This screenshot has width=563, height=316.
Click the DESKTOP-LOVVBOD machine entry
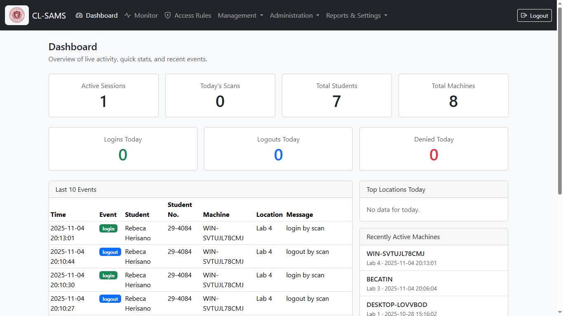tap(396, 305)
